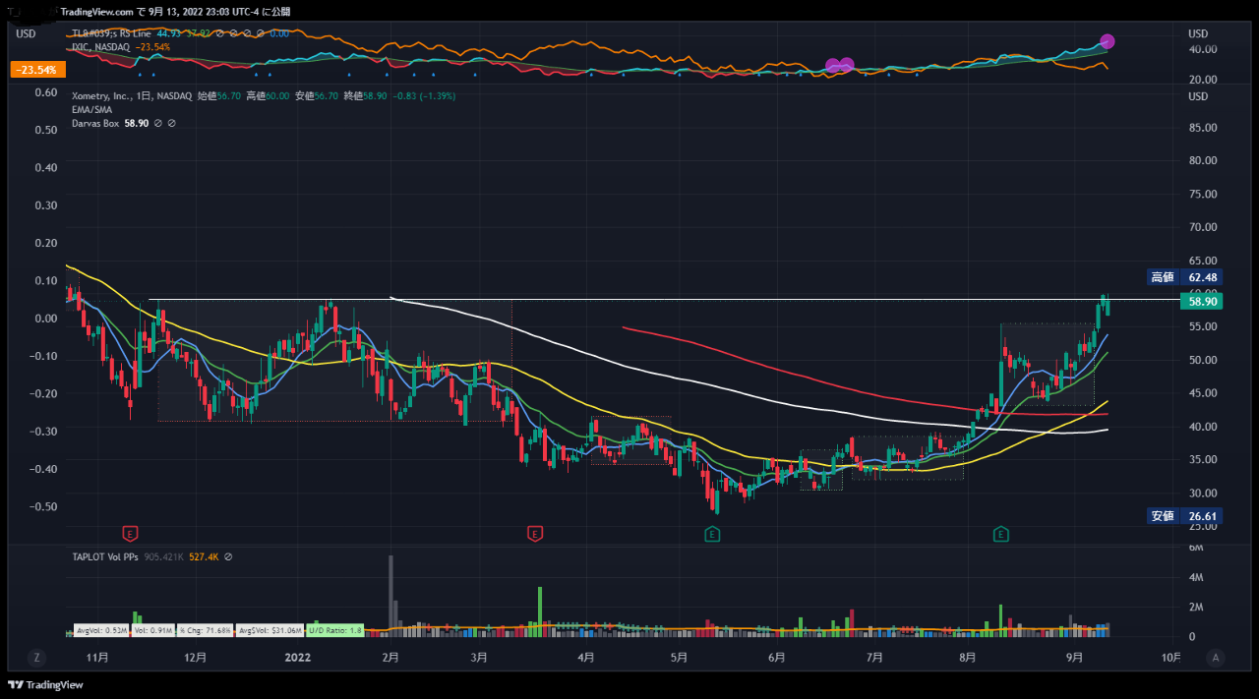Click the green earnings marker in August

click(x=1000, y=534)
